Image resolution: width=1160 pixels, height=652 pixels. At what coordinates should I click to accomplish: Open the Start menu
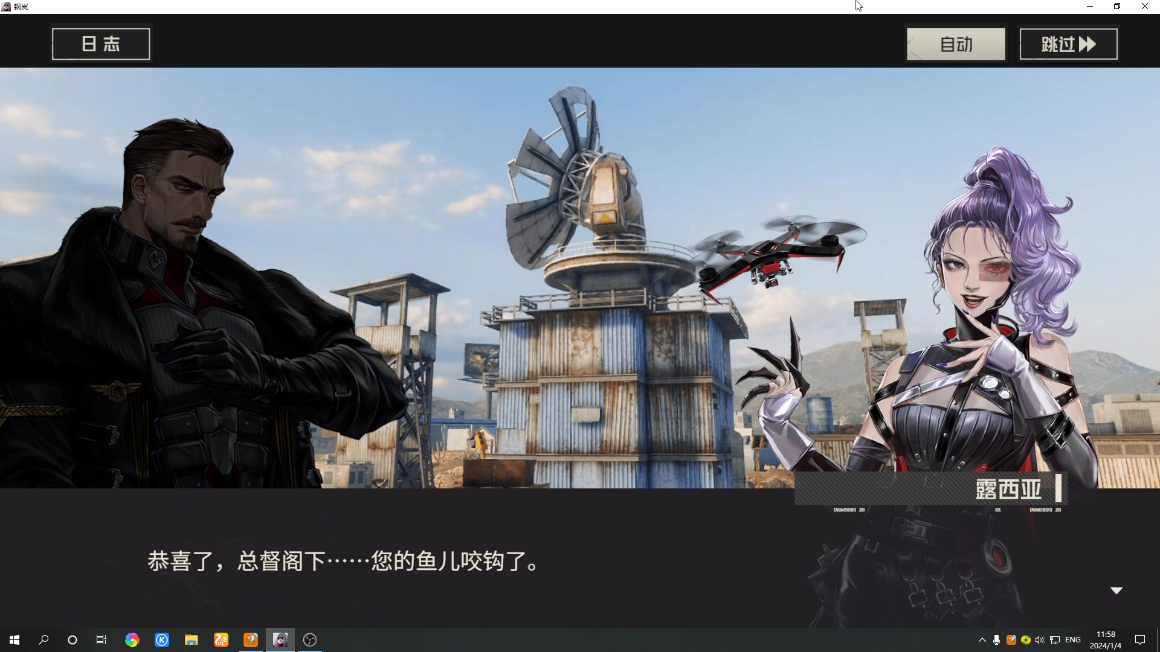click(x=13, y=639)
